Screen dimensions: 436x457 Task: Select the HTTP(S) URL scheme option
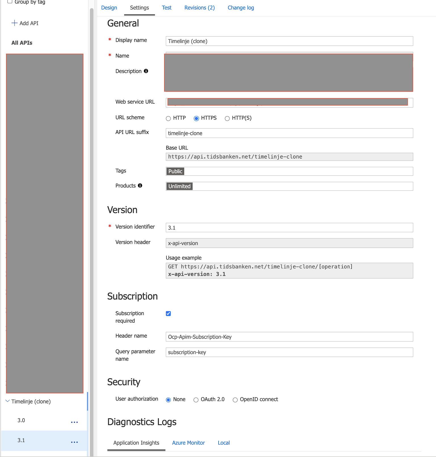pos(227,118)
